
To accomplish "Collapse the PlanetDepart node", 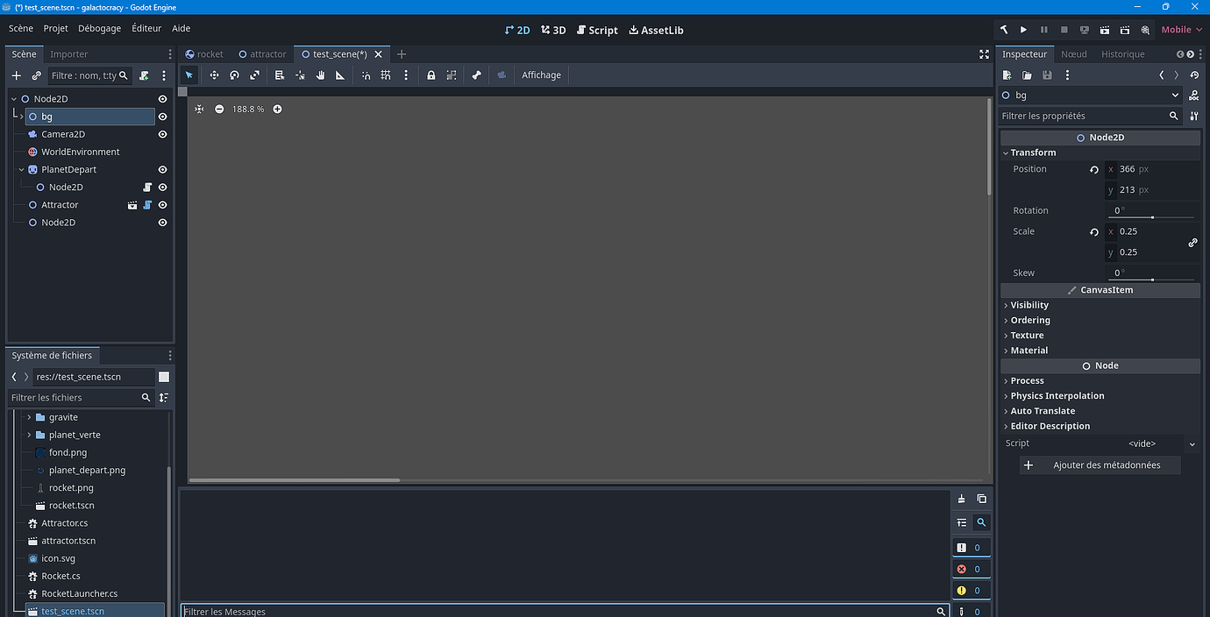I will [x=21, y=169].
